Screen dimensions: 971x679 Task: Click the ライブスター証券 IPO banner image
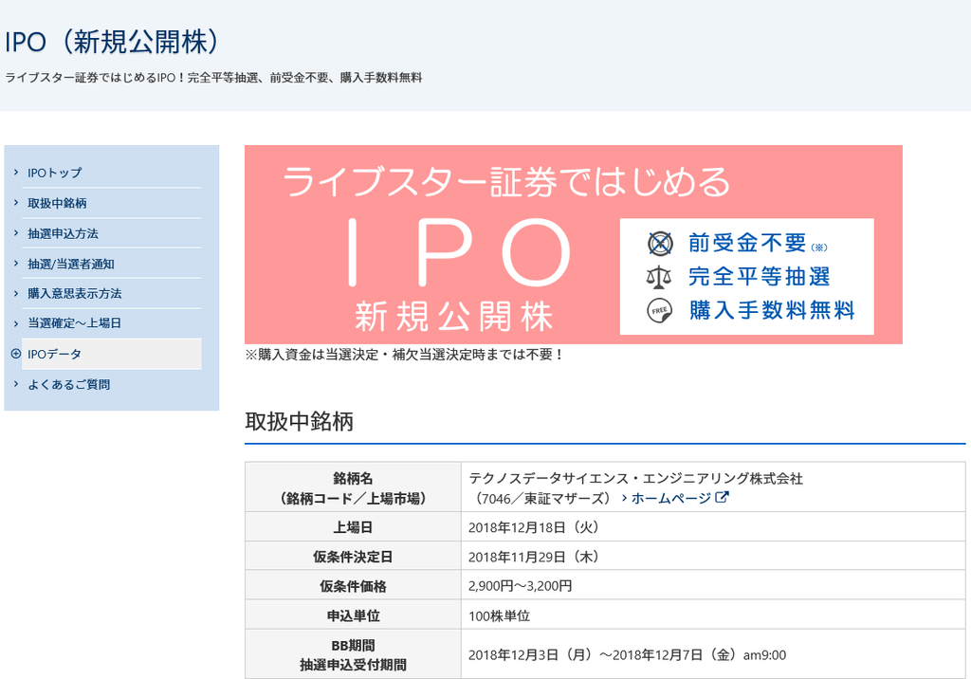coord(574,245)
